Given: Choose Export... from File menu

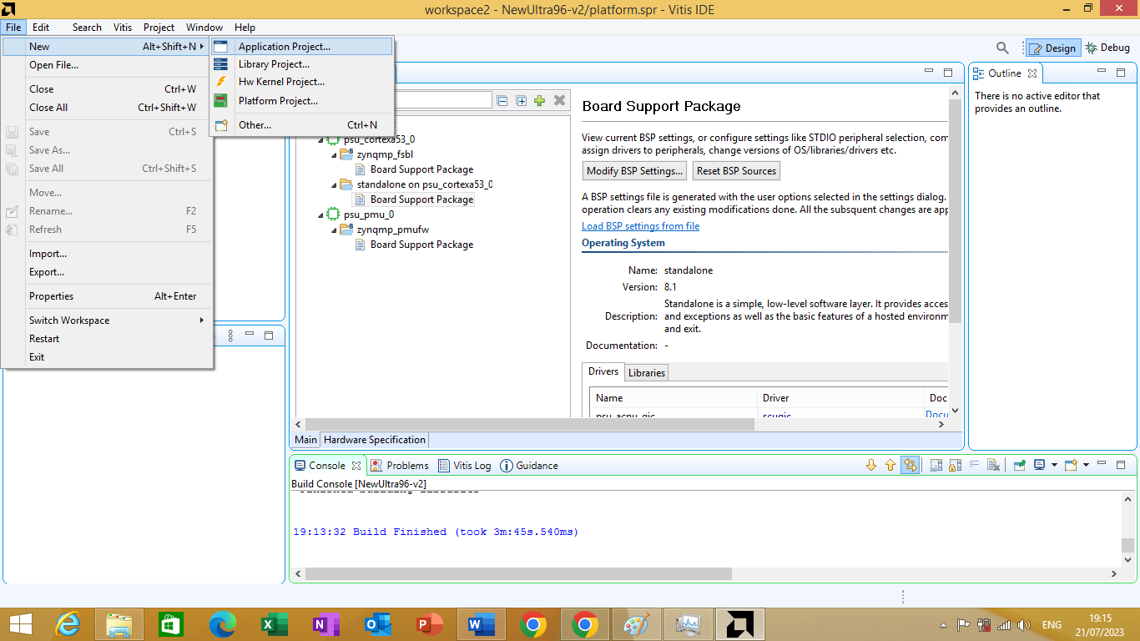Looking at the screenshot, I should 107,272.
